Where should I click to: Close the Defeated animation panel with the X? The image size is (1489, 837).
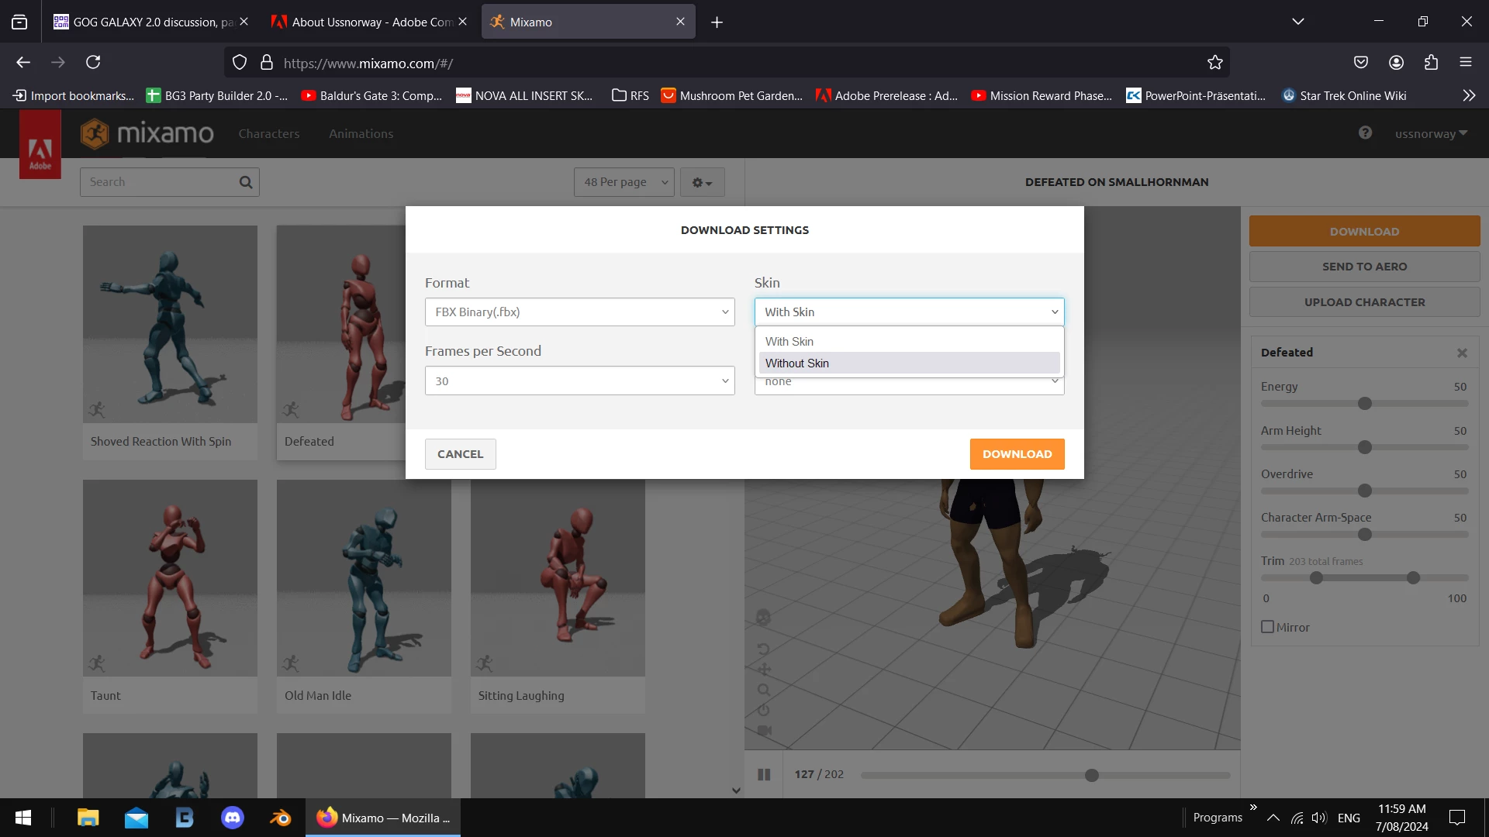1461,353
